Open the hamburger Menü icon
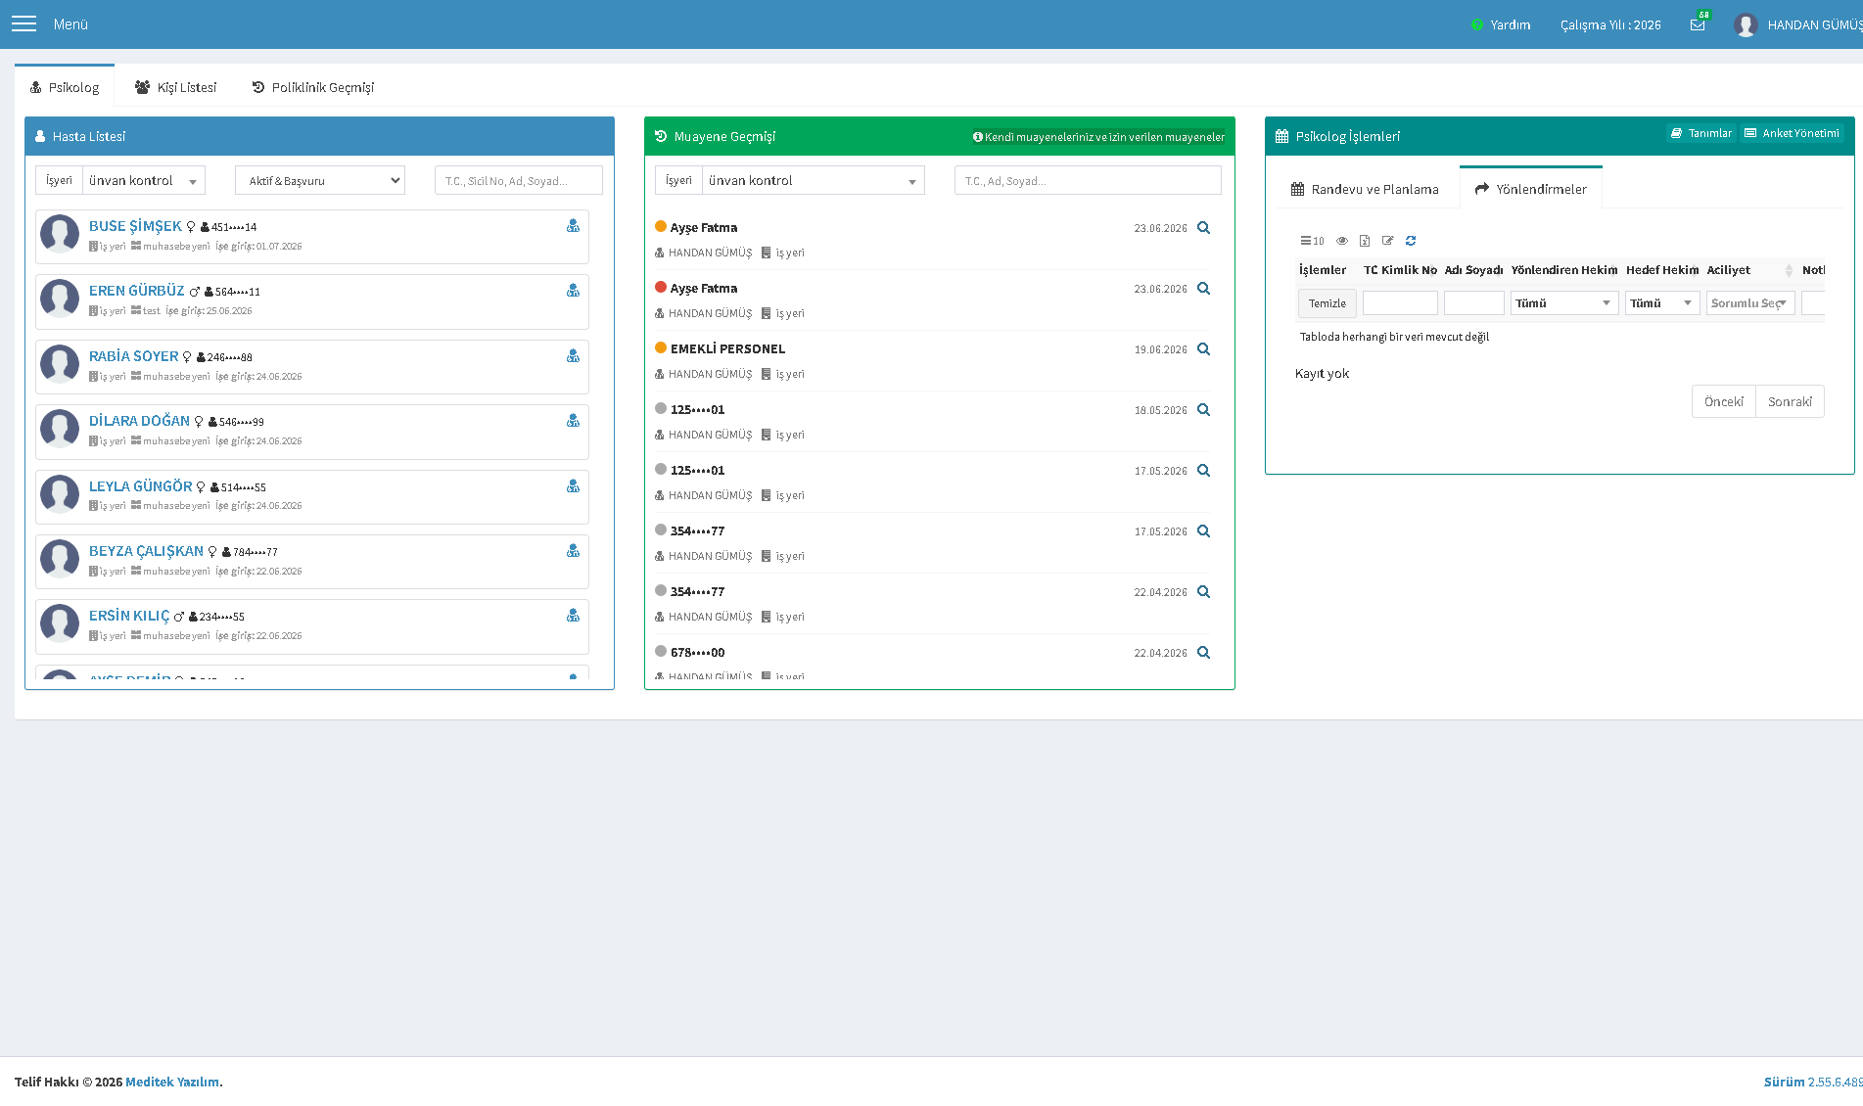This screenshot has width=1863, height=1106. tap(23, 23)
